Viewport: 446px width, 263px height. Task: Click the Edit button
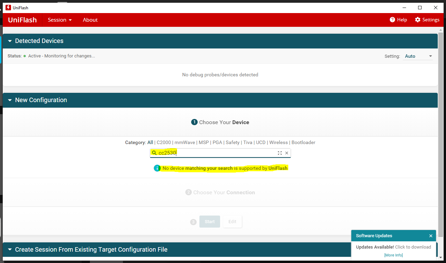(232, 222)
